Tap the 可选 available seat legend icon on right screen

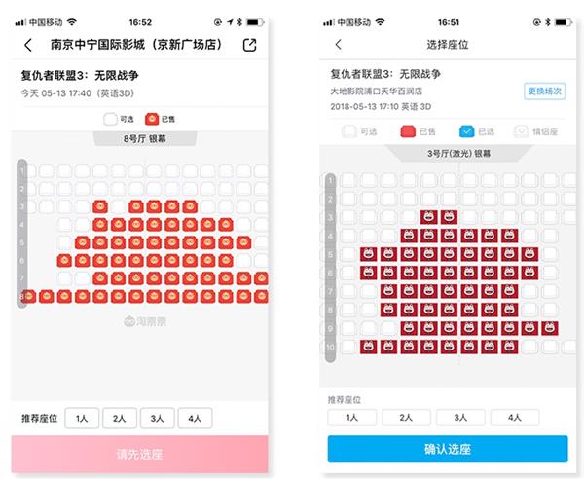pyautogui.click(x=349, y=131)
